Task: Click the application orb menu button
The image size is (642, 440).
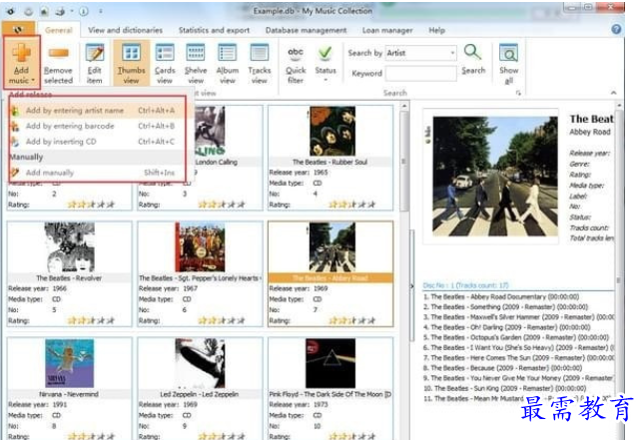Action: click(x=18, y=29)
